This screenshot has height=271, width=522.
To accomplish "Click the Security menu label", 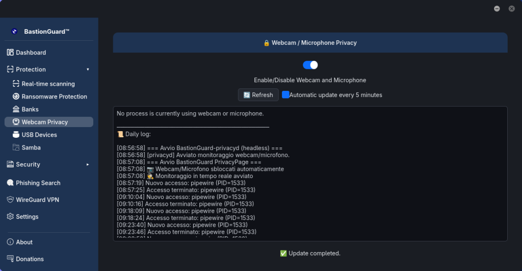I will pos(28,164).
